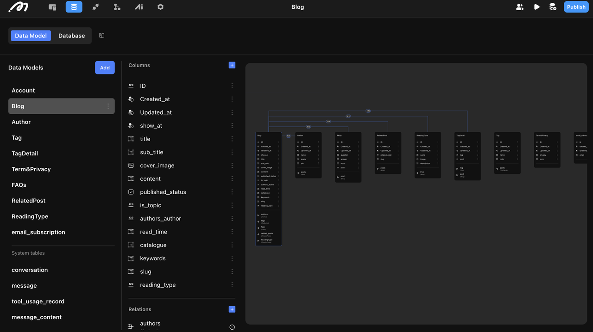The height and width of the screenshot is (332, 593).
Task: Open the AI tab icon in top bar
Action: [x=139, y=7]
